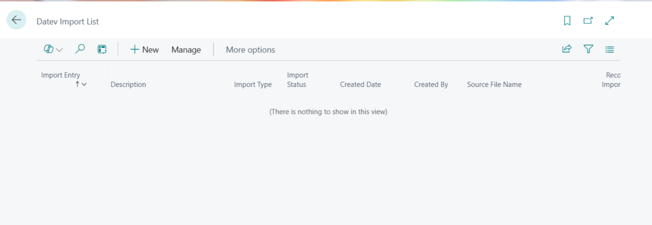
Task: Open this page in a new window
Action: pos(588,21)
